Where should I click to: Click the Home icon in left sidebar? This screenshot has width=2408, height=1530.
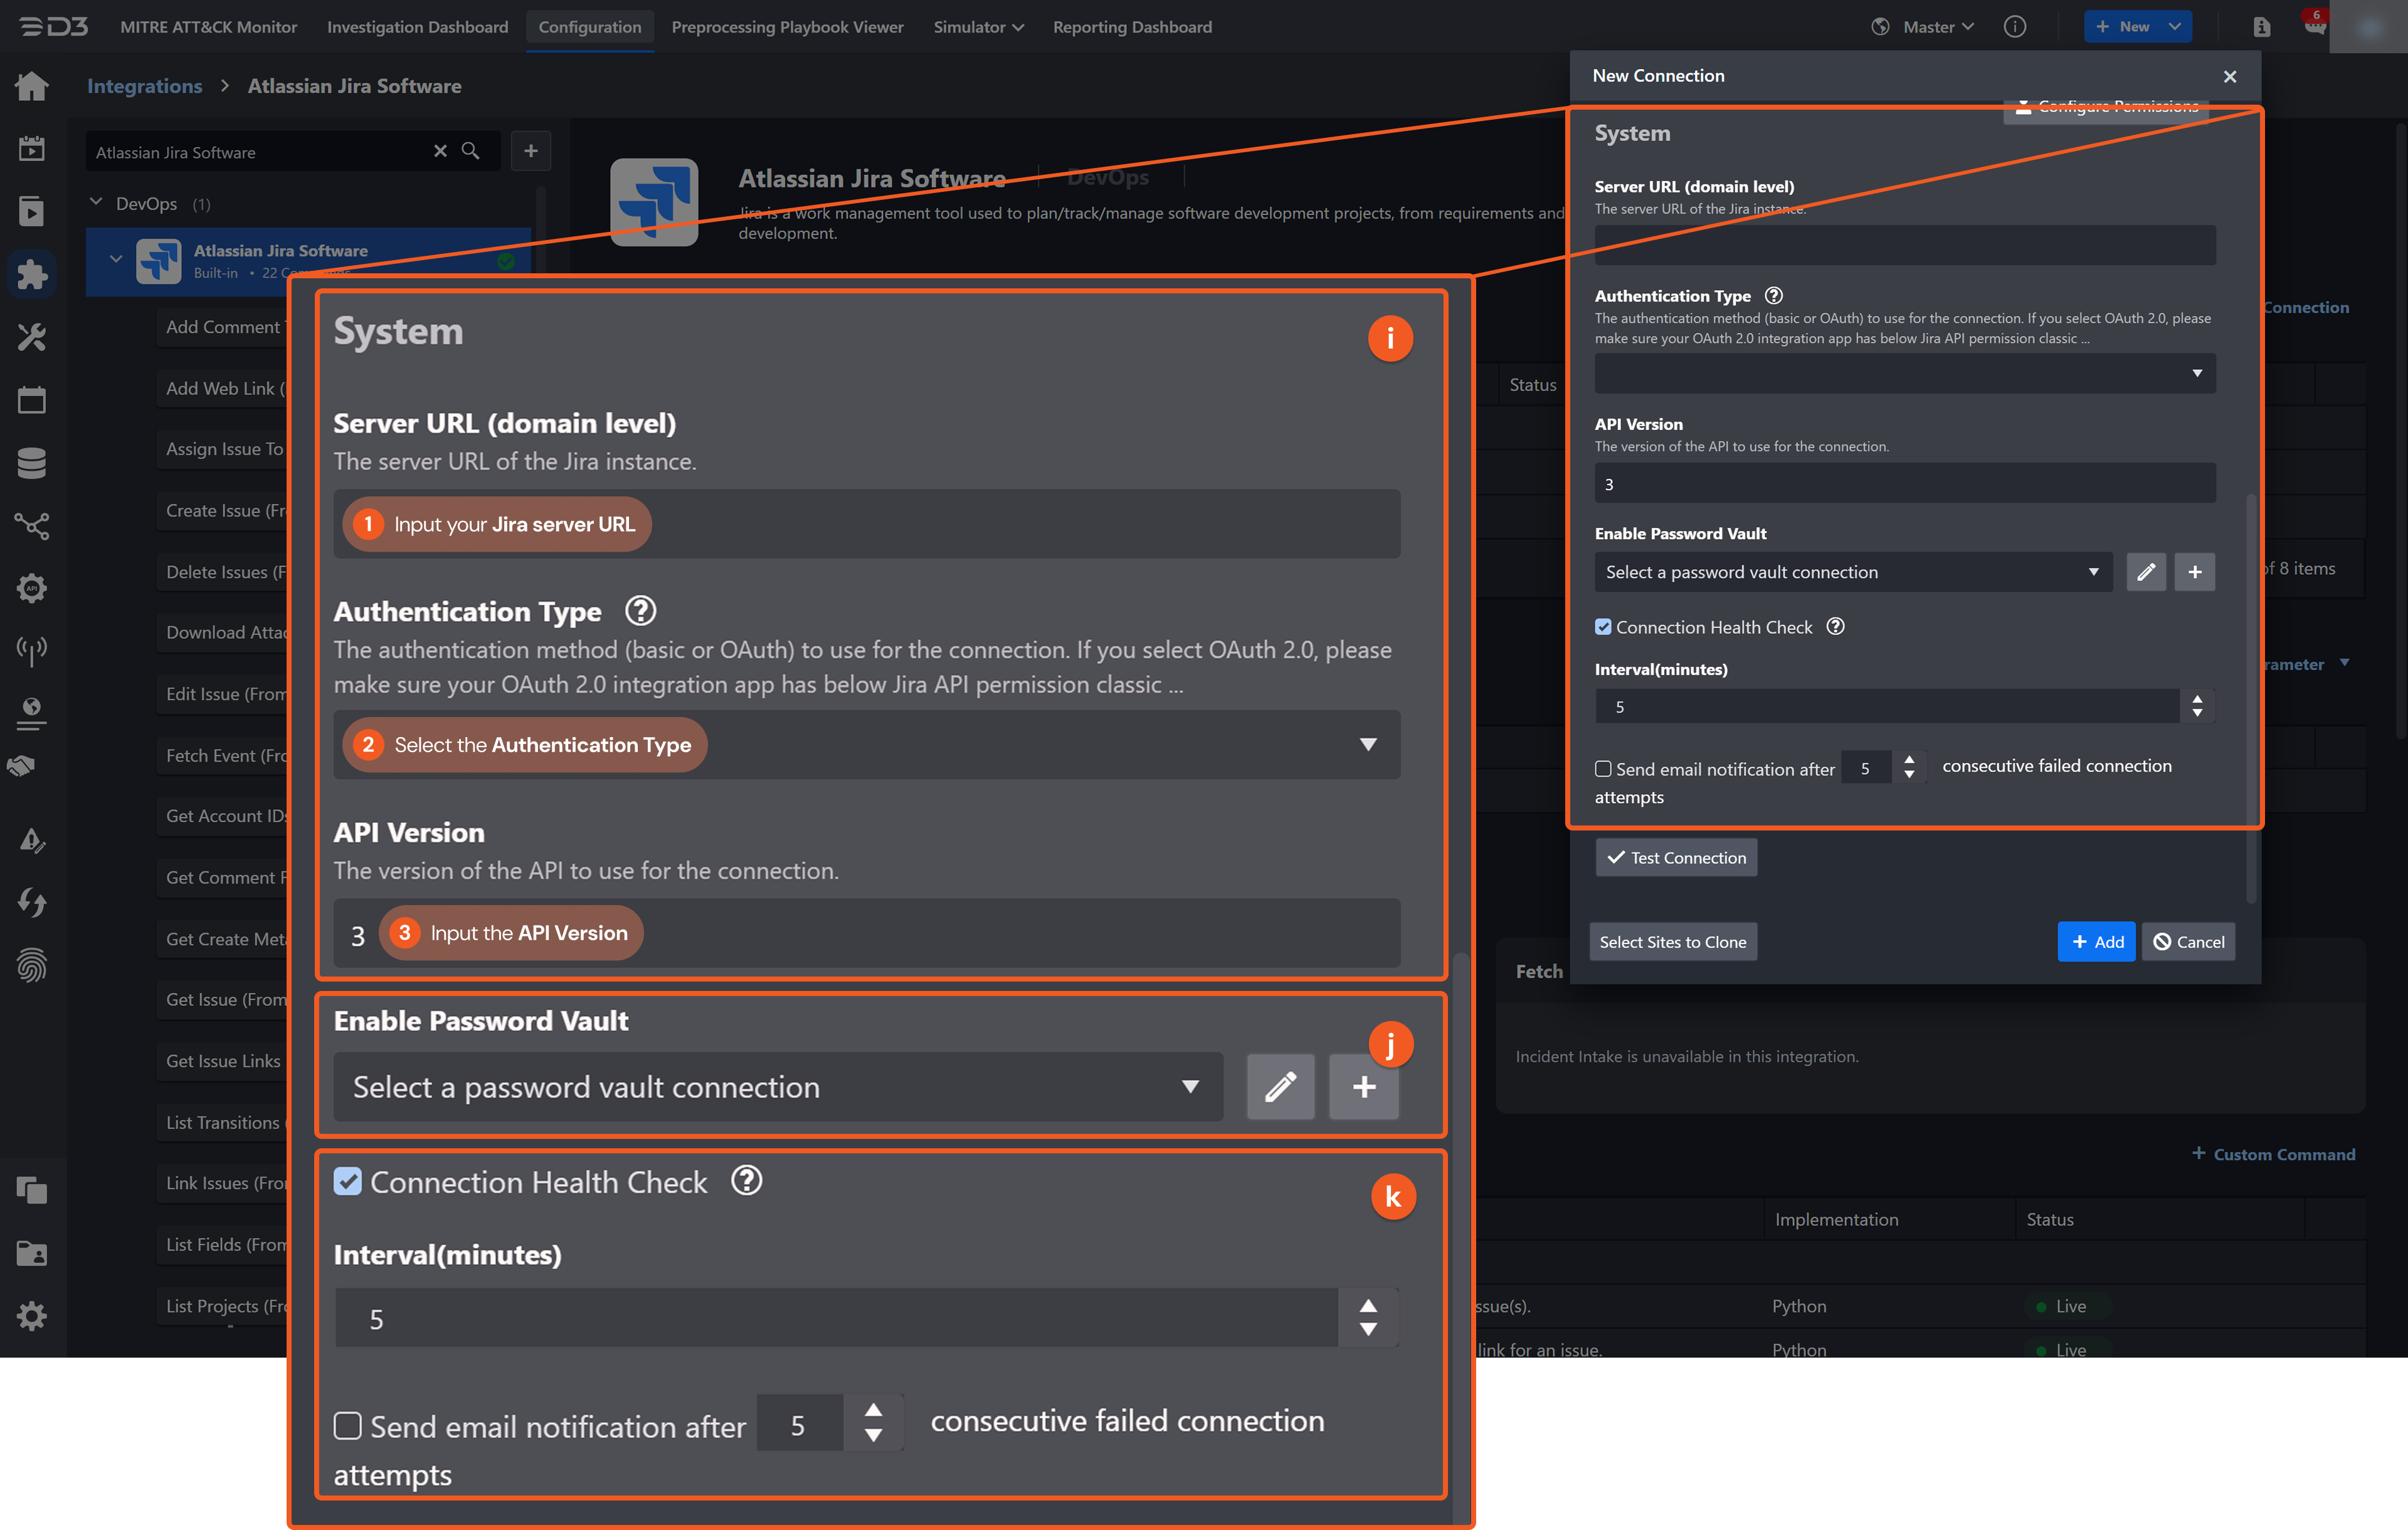coord(32,86)
